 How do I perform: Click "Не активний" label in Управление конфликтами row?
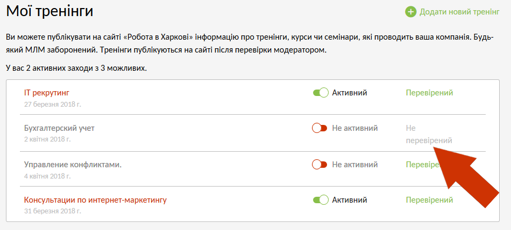[354, 165]
